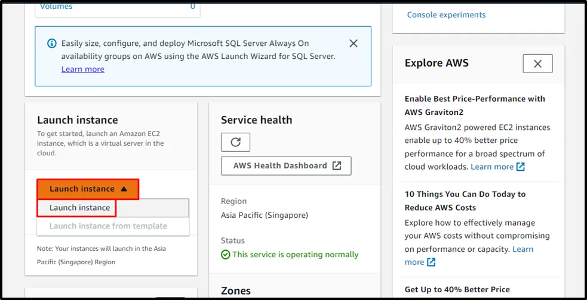Viewport: 587px width, 300px height.
Task: Click the refresh icon under Service health
Action: pos(235,142)
